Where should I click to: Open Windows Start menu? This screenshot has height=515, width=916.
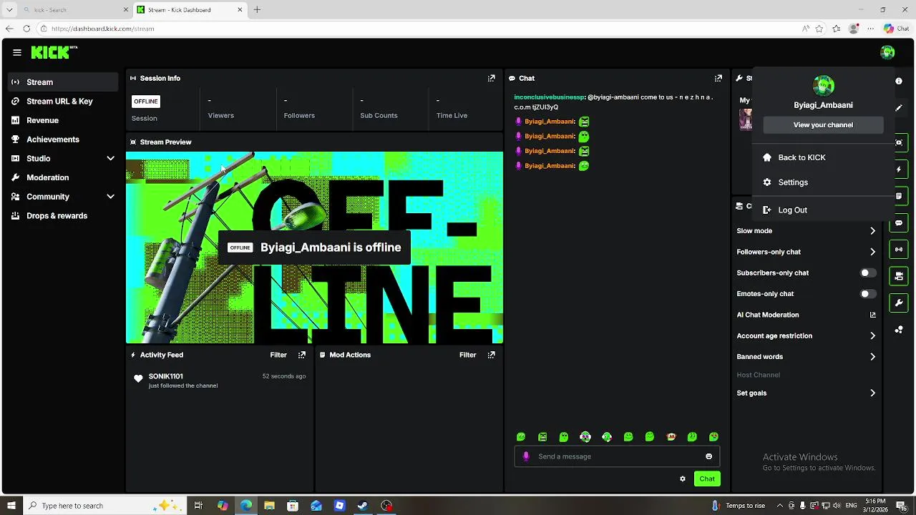pos(11,506)
